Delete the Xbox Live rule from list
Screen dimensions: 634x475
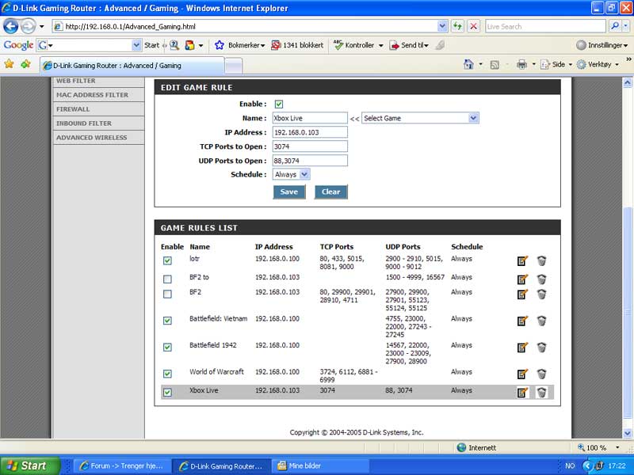pyautogui.click(x=542, y=392)
